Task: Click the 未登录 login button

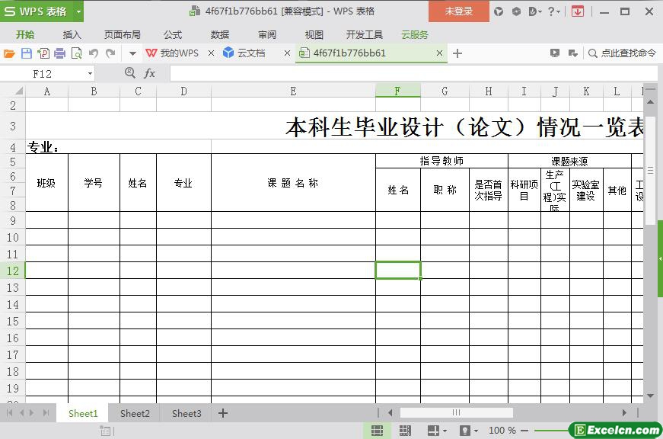Action: click(x=459, y=11)
